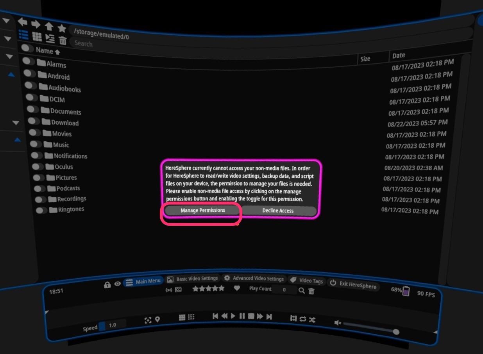The height and width of the screenshot is (354, 483).
Task: Toggle the eye visibility icon
Action: pyautogui.click(x=117, y=284)
